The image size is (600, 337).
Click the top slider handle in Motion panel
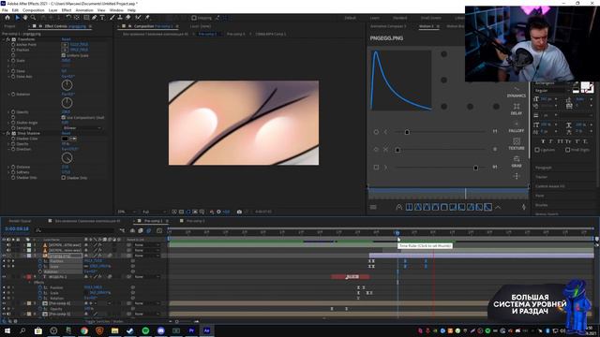pyautogui.click(x=407, y=132)
